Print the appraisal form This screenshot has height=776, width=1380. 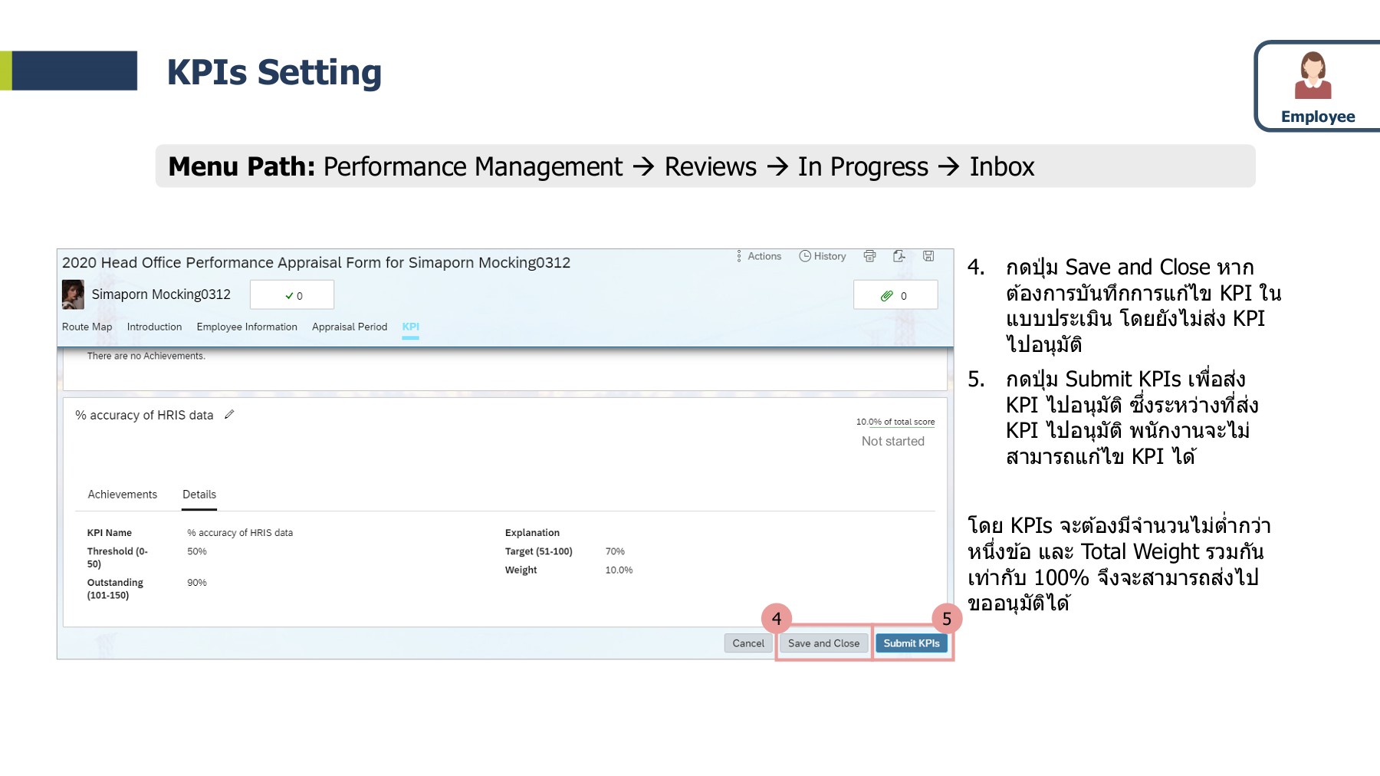[869, 256]
